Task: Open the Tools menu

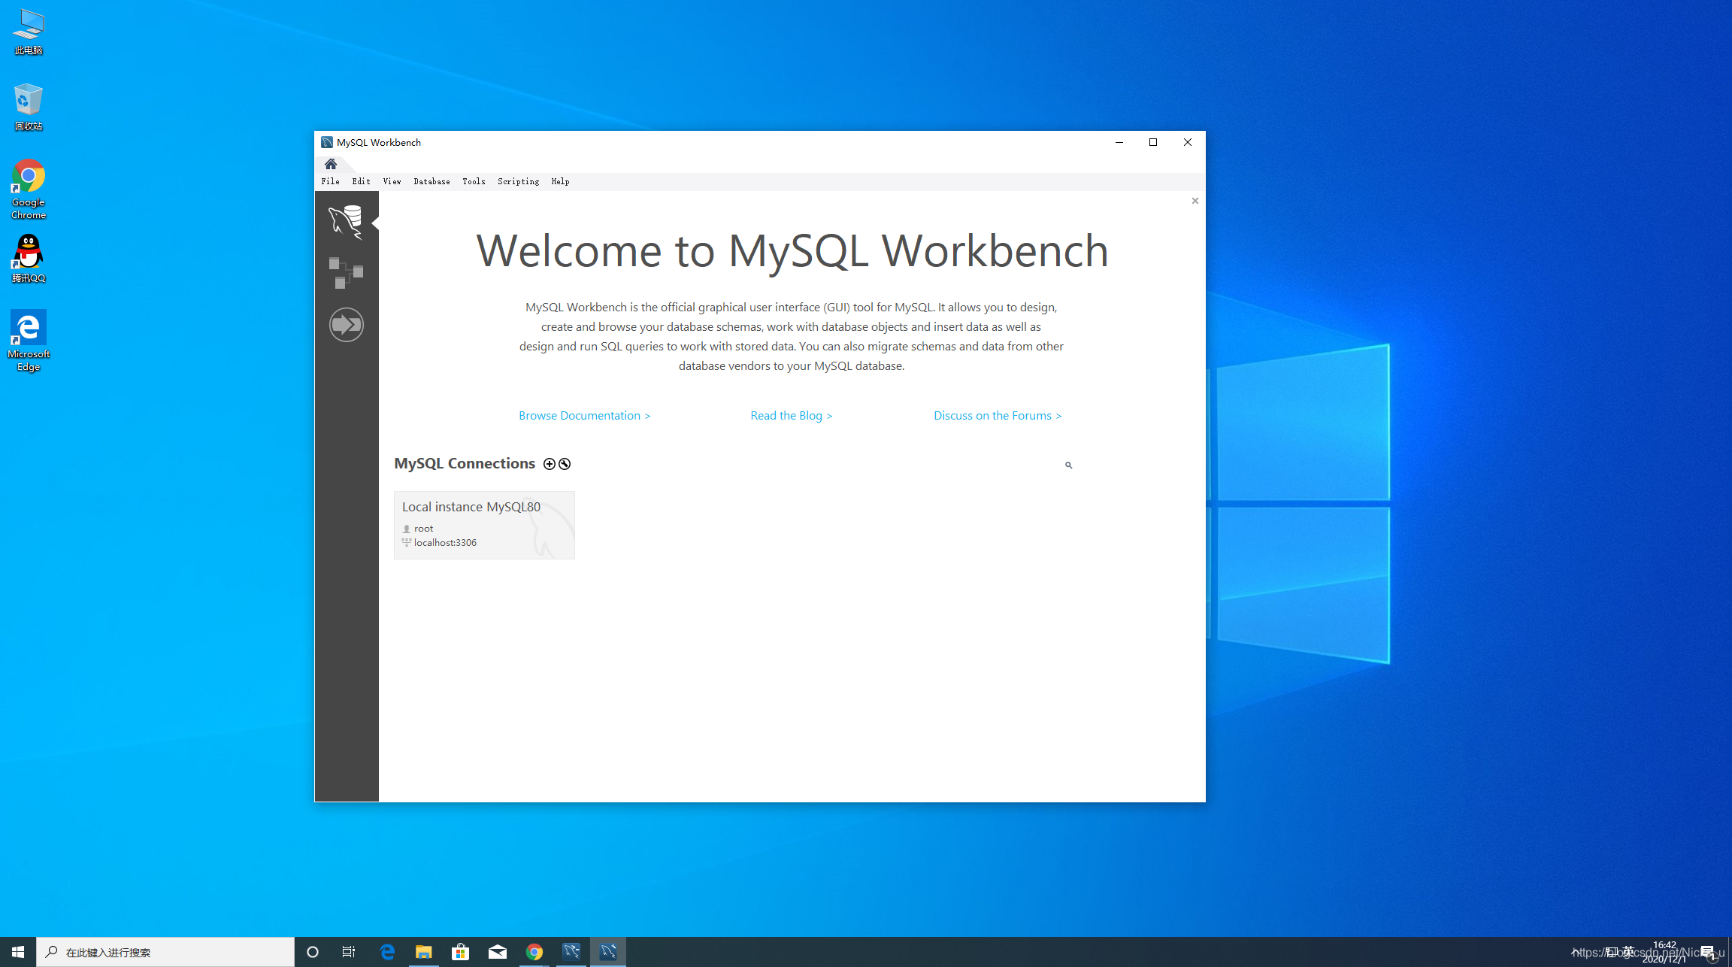Action: pos(474,181)
